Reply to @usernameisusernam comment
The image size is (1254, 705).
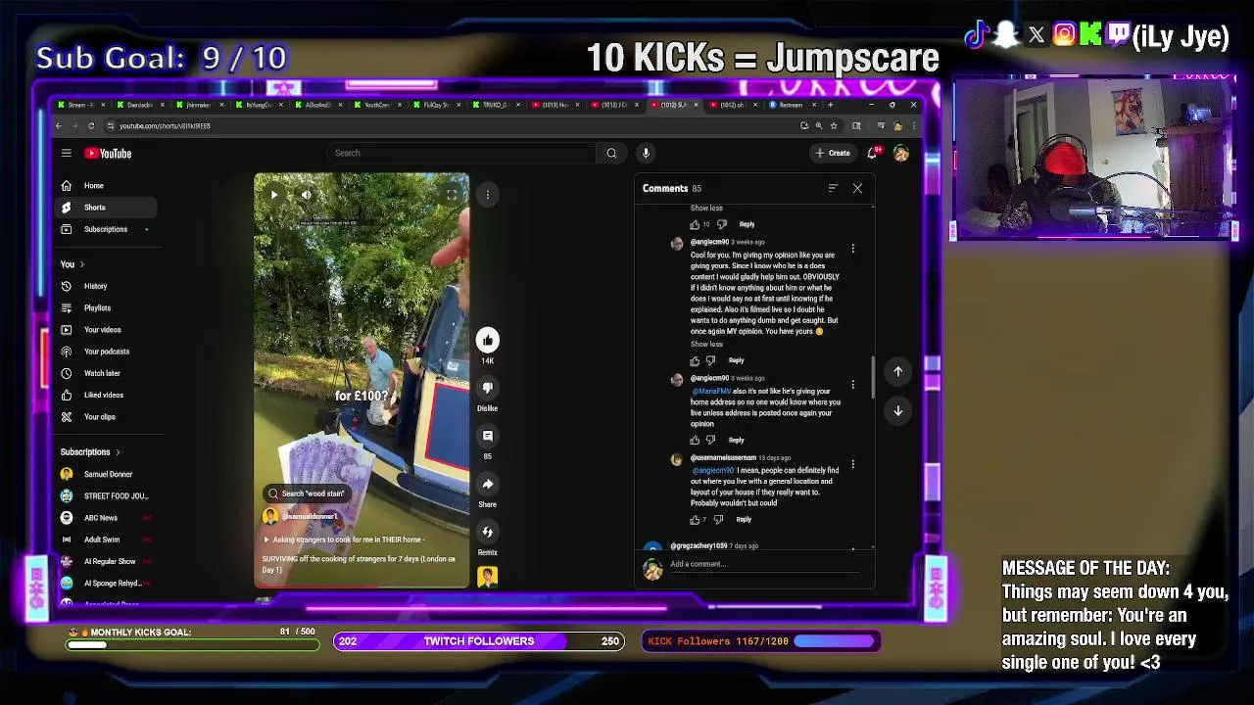click(744, 520)
